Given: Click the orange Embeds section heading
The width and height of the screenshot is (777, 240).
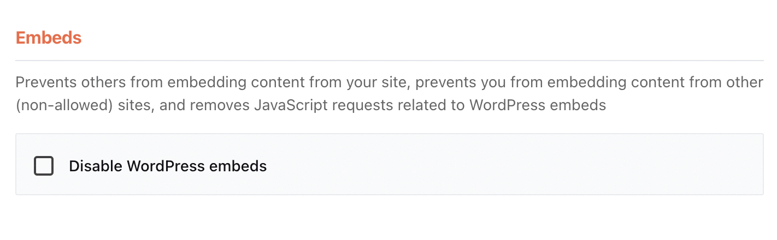Looking at the screenshot, I should point(49,38).
